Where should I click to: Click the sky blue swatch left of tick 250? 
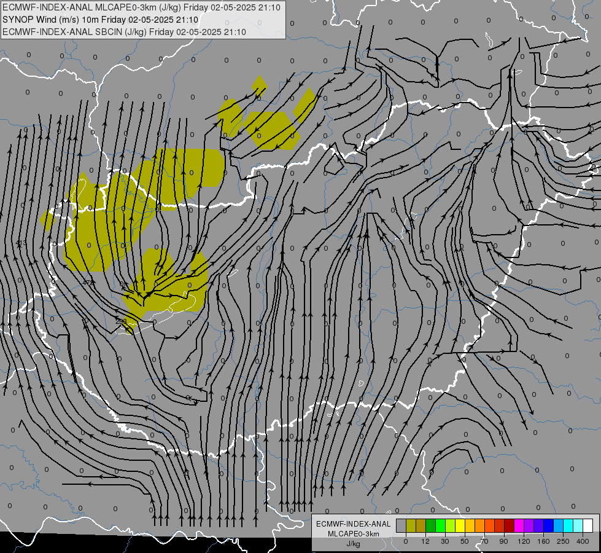pos(559,525)
